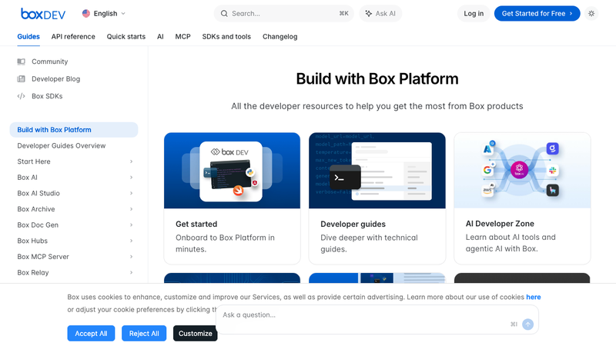View the Changelog tab
The image size is (616, 346).
click(280, 36)
